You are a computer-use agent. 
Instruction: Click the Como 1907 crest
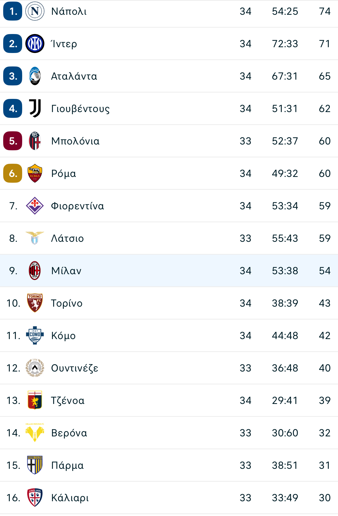pos(35,335)
